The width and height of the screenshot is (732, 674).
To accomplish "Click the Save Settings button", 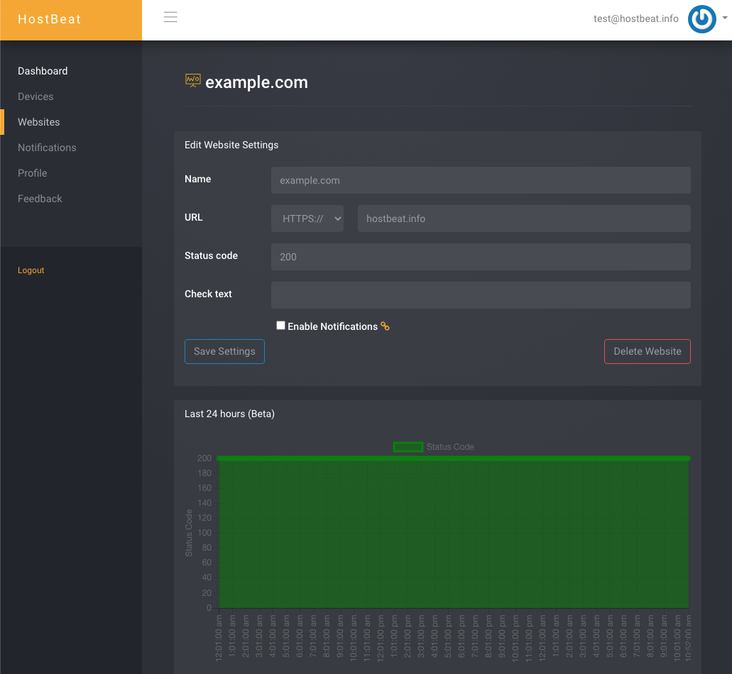I will [x=224, y=351].
